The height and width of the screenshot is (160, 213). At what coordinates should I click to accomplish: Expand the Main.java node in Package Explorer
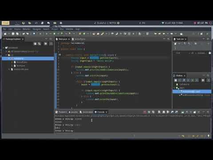[x=12, y=66]
